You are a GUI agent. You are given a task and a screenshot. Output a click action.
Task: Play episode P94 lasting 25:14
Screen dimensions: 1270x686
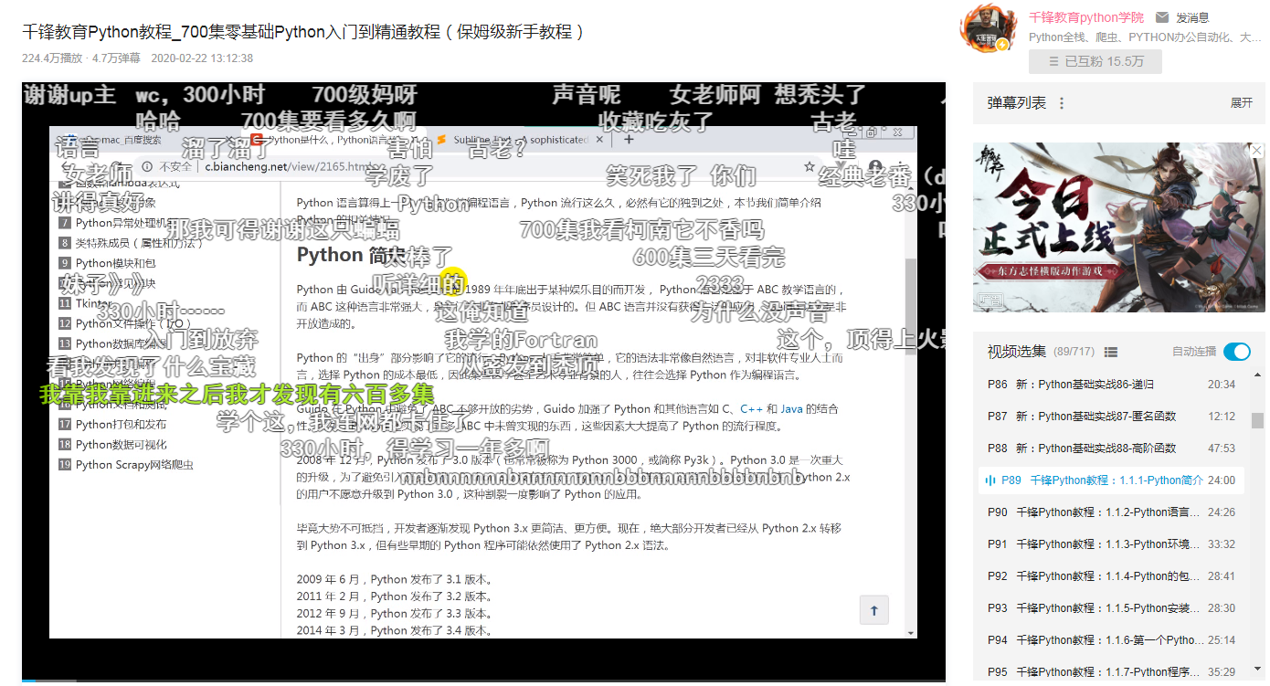(x=1112, y=640)
